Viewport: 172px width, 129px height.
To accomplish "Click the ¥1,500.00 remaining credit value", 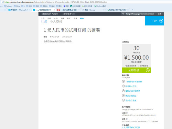I will 137,58.
